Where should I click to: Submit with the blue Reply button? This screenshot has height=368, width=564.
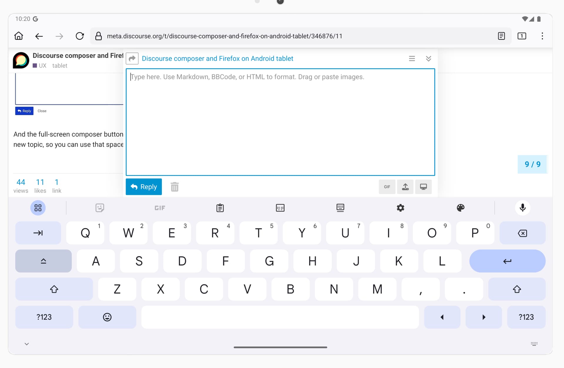point(144,187)
